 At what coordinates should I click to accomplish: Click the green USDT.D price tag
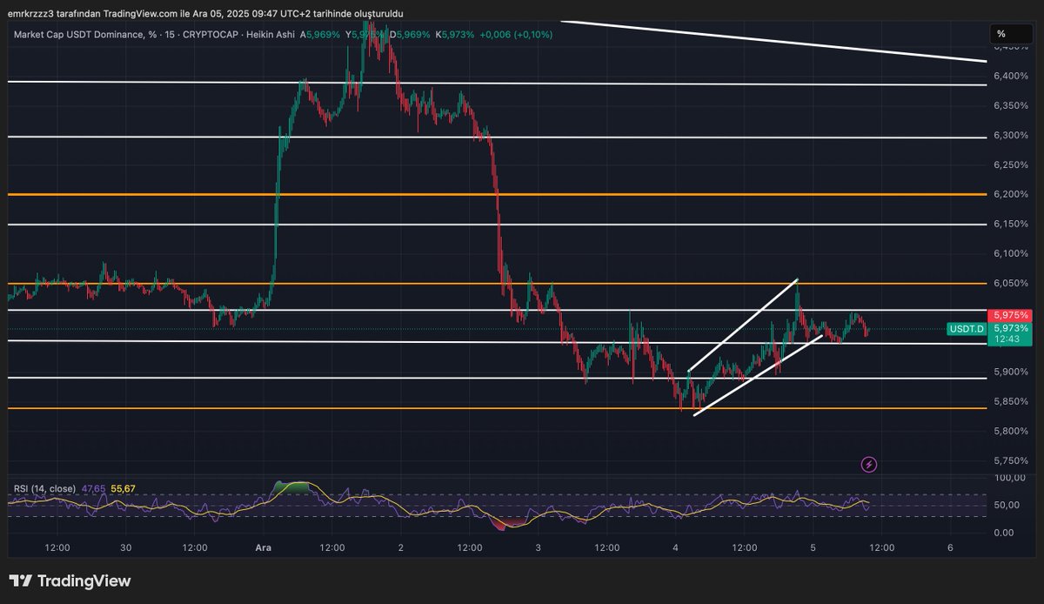966,329
